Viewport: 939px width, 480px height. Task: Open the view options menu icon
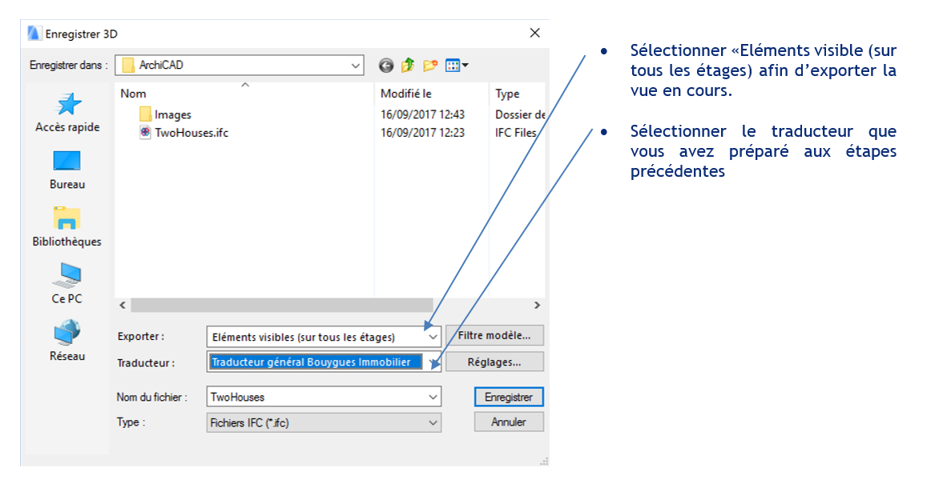point(457,65)
